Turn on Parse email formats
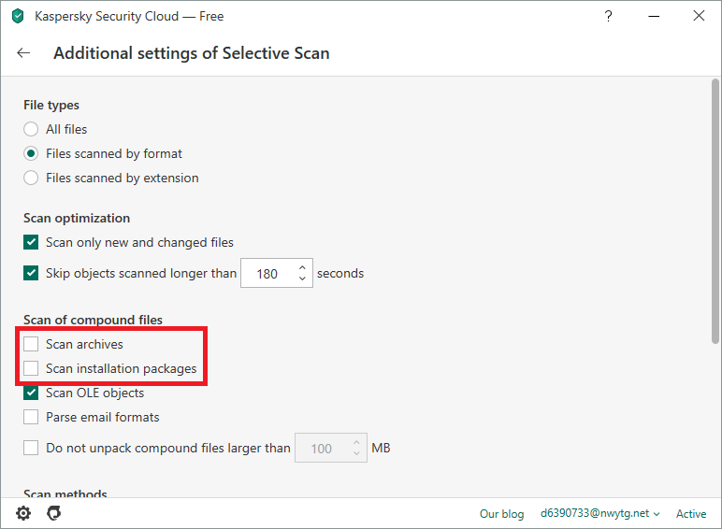 click(31, 417)
